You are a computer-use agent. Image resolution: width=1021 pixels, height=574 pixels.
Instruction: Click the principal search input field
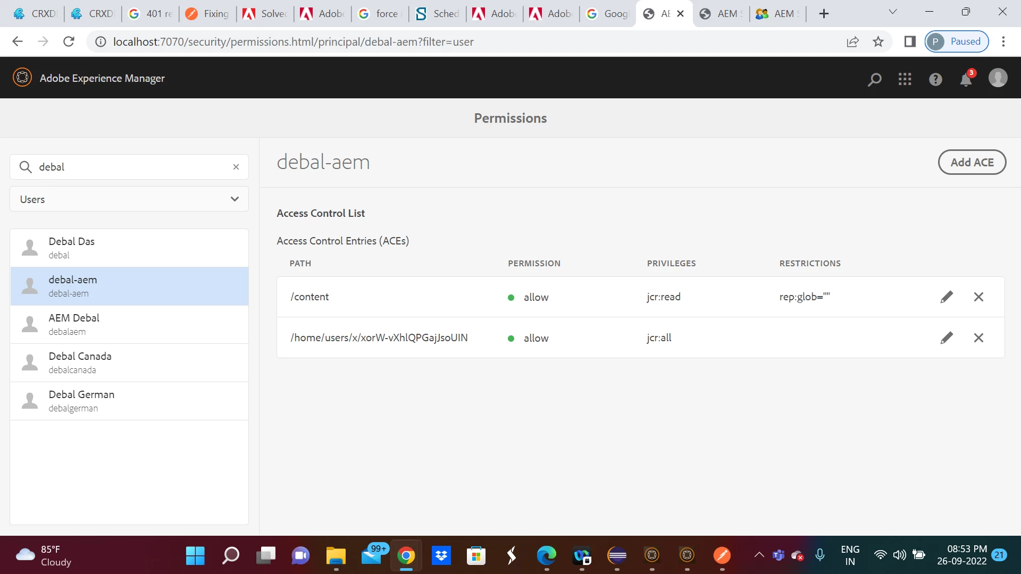133,167
